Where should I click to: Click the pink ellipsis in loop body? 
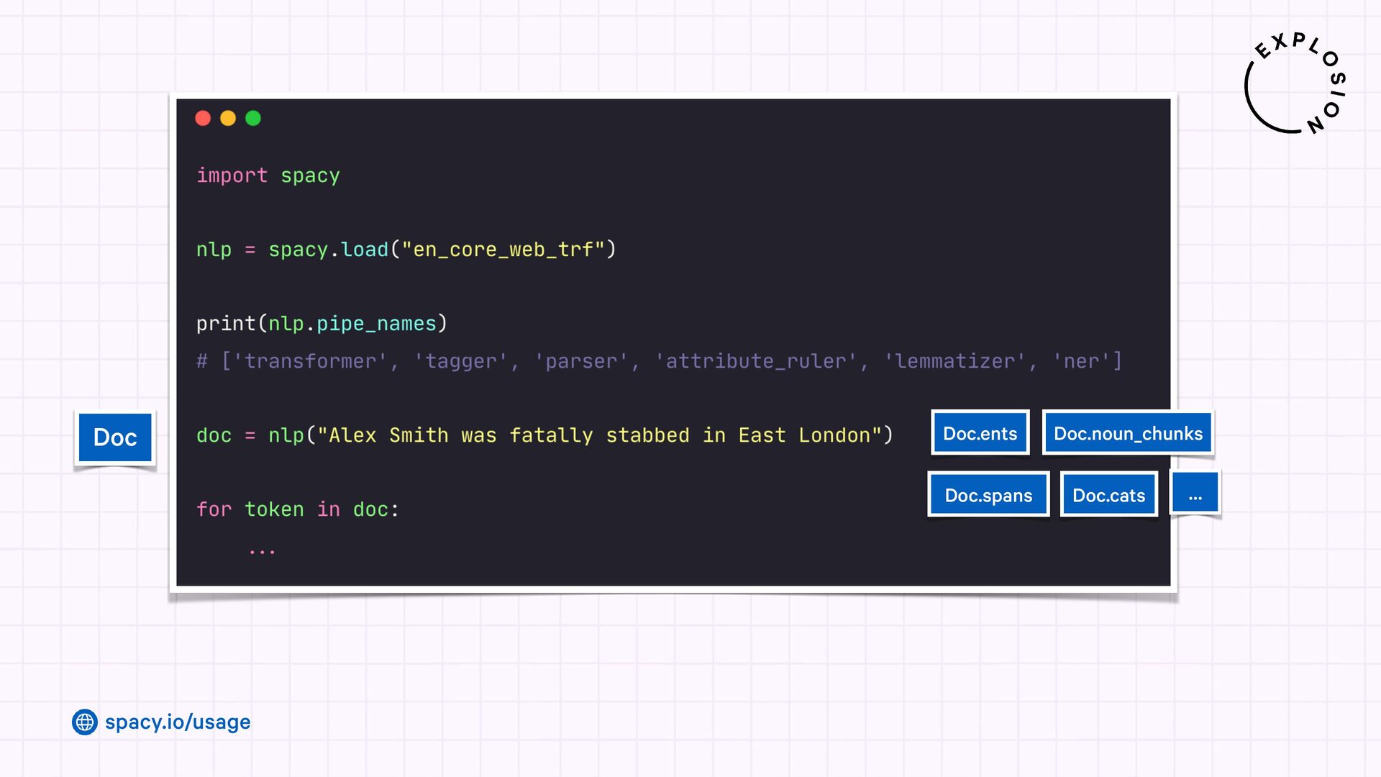tap(262, 551)
